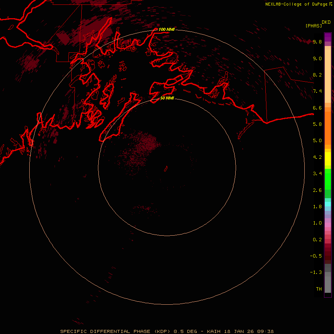This screenshot has height=334, width=334.
Task: Click the small island outline near radar center
Action: [166, 169]
